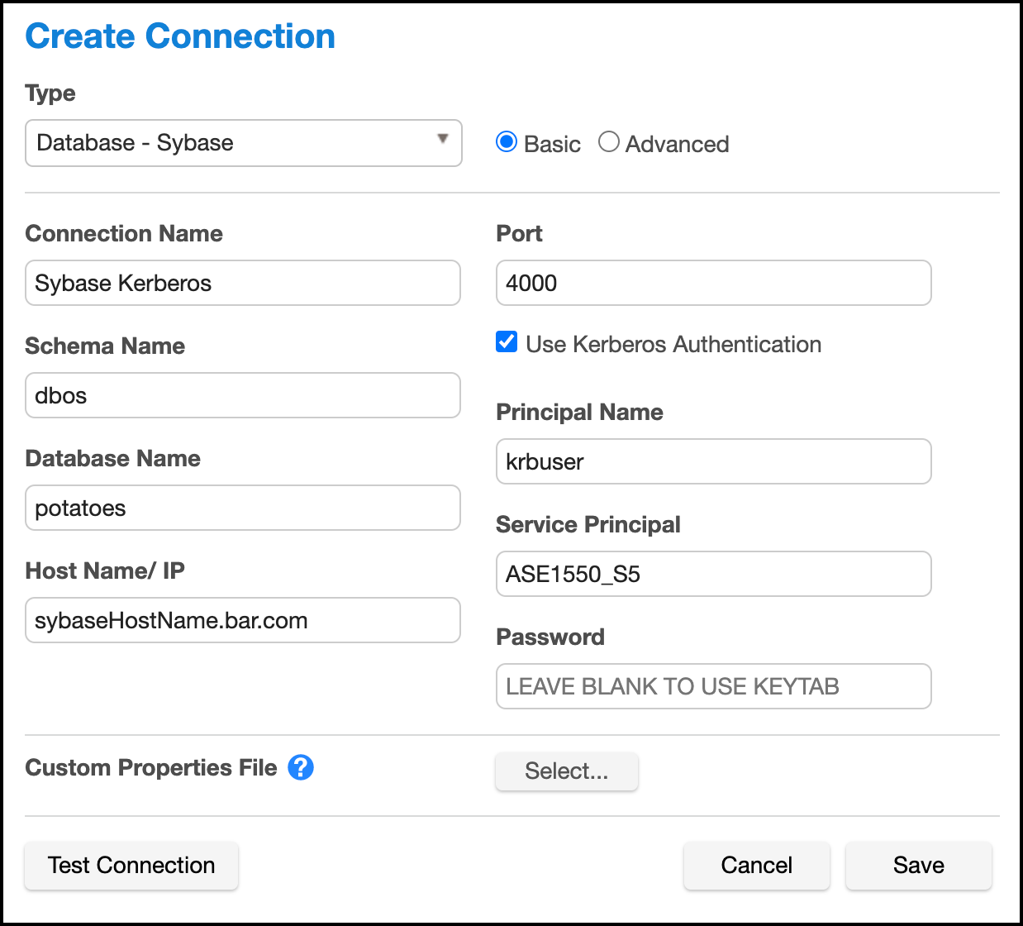Open the Select... file chooser button
The width and height of the screenshot is (1023, 926).
pos(566,771)
